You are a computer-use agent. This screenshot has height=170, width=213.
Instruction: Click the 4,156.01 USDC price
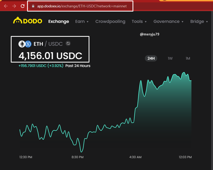click(x=50, y=56)
